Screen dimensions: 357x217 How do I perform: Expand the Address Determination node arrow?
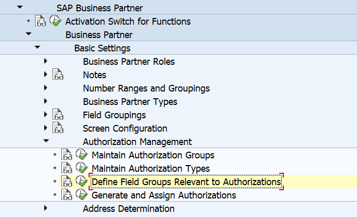(x=45, y=208)
